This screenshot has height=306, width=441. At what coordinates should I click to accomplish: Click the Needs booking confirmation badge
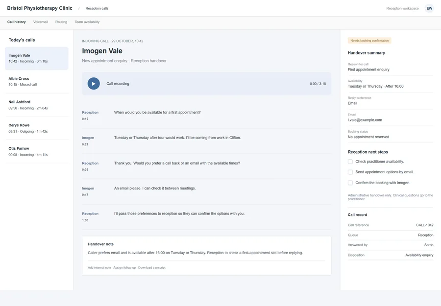coord(369,41)
